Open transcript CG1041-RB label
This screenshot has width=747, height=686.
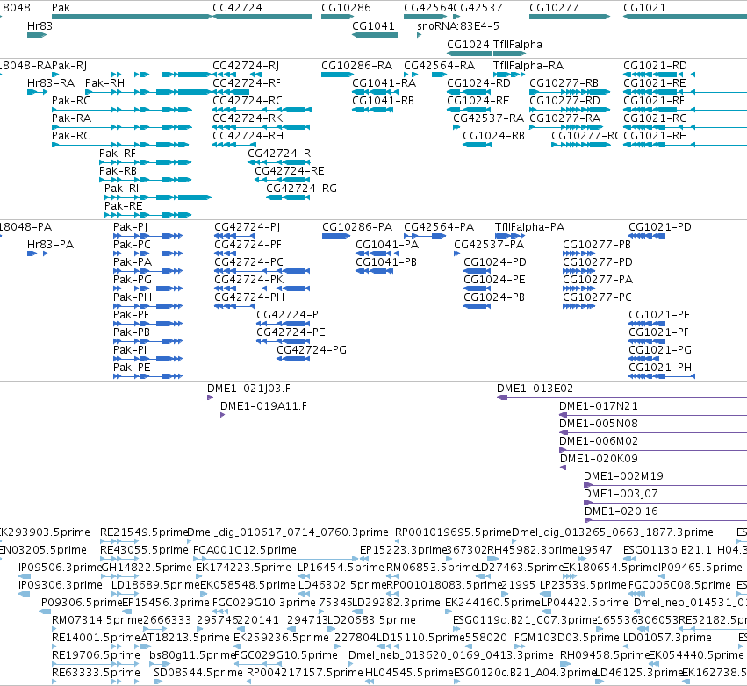pyautogui.click(x=383, y=101)
